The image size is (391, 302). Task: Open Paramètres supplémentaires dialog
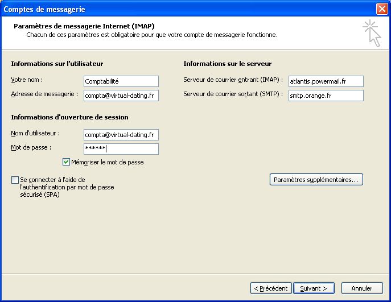(x=316, y=180)
